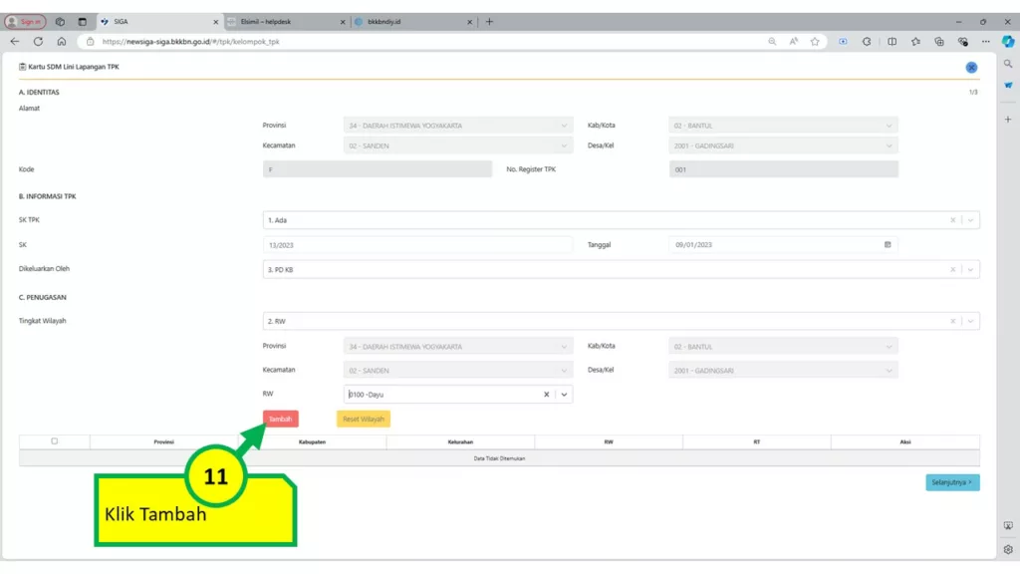Expand the SK TPK dropdown arrow
Screen dimensions: 1020x574
click(x=971, y=220)
